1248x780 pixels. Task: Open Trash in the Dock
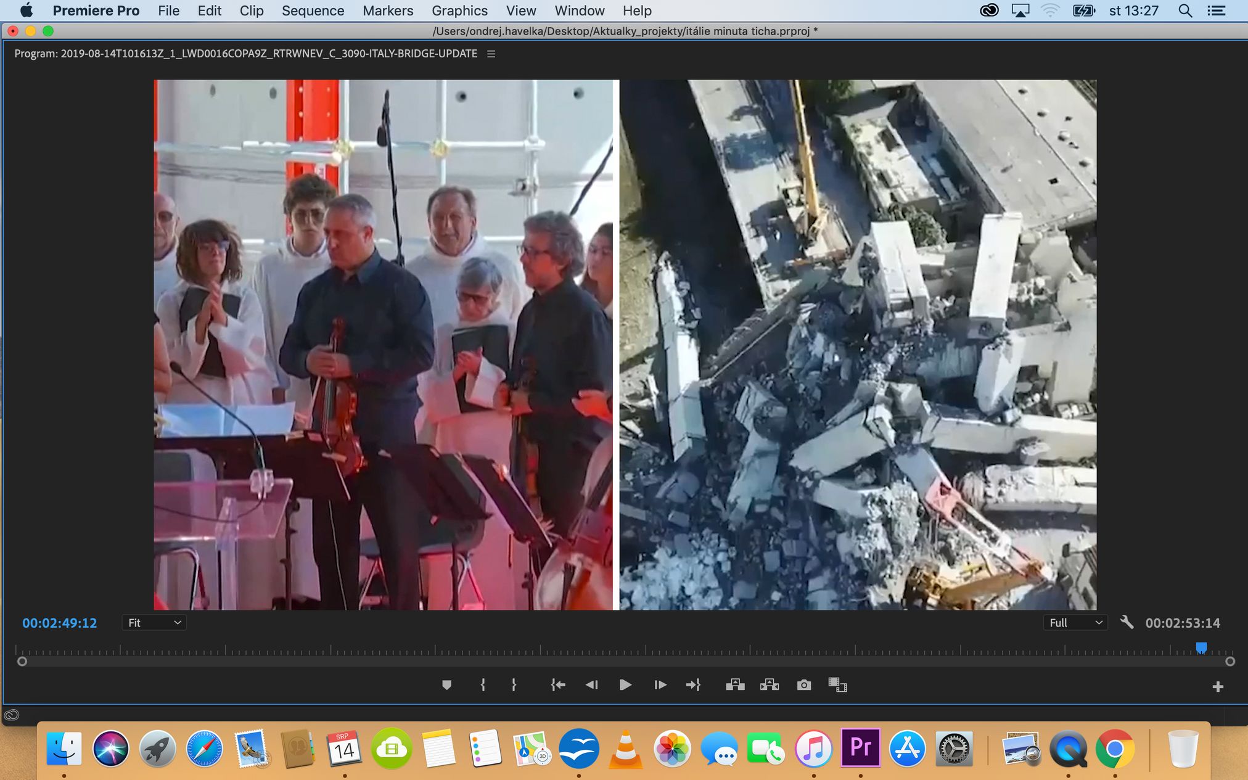pos(1183,749)
